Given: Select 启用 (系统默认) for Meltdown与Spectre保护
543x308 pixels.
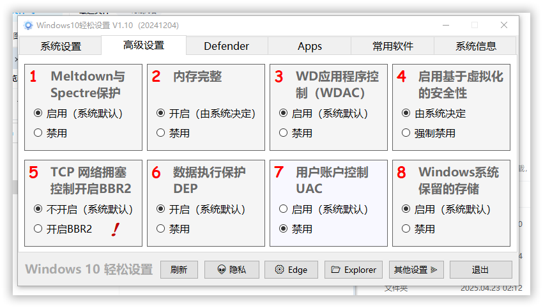Looking at the screenshot, I should coord(79,113).
